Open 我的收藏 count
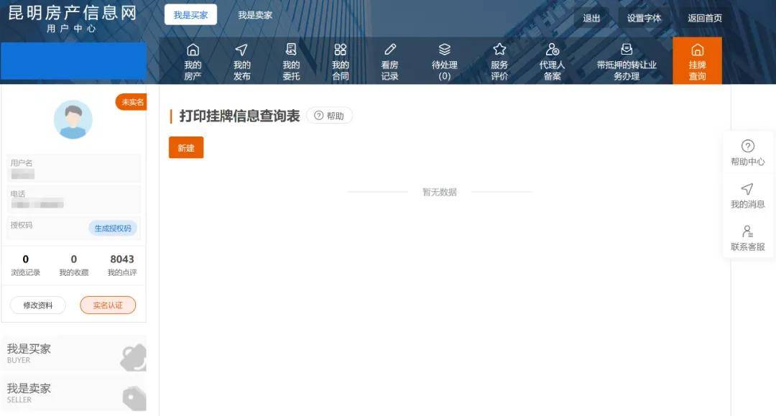 [x=74, y=265]
